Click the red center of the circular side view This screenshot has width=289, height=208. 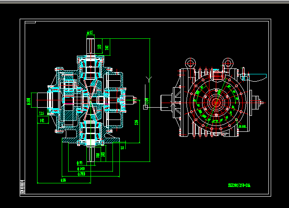[216, 103]
